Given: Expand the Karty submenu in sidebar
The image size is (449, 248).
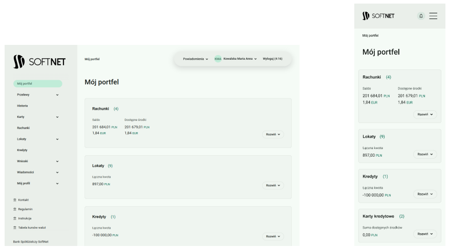Looking at the screenshot, I should [x=57, y=117].
